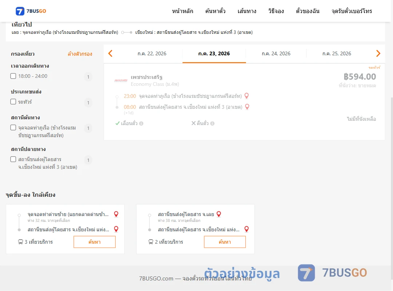This screenshot has width=393, height=291.
Task: Open ตั๋วของฉัน in the top menu
Action: (x=307, y=11)
